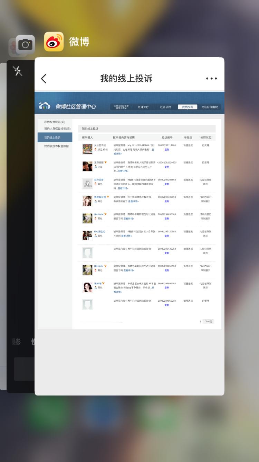
Task: Copy complaint number 26082295099752 via 复制
Action: 167,288
